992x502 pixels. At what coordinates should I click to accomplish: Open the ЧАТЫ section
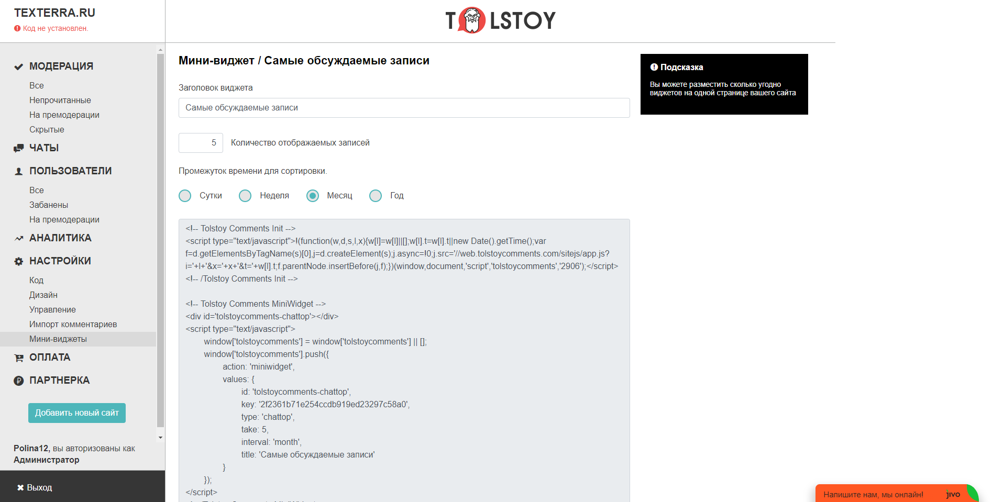coord(44,148)
